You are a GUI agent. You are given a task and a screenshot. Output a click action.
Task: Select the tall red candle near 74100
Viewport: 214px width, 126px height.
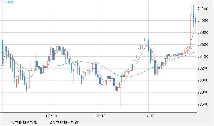[191, 31]
